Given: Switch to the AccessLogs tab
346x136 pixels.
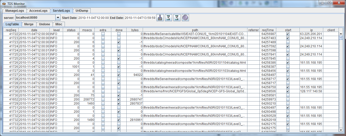Looking at the screenshot, I should [38, 11].
